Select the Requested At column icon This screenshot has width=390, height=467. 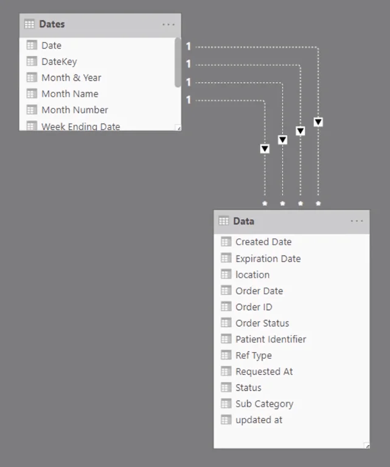coord(226,371)
